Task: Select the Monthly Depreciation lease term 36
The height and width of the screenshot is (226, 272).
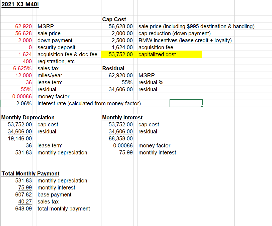Action: 29,145
